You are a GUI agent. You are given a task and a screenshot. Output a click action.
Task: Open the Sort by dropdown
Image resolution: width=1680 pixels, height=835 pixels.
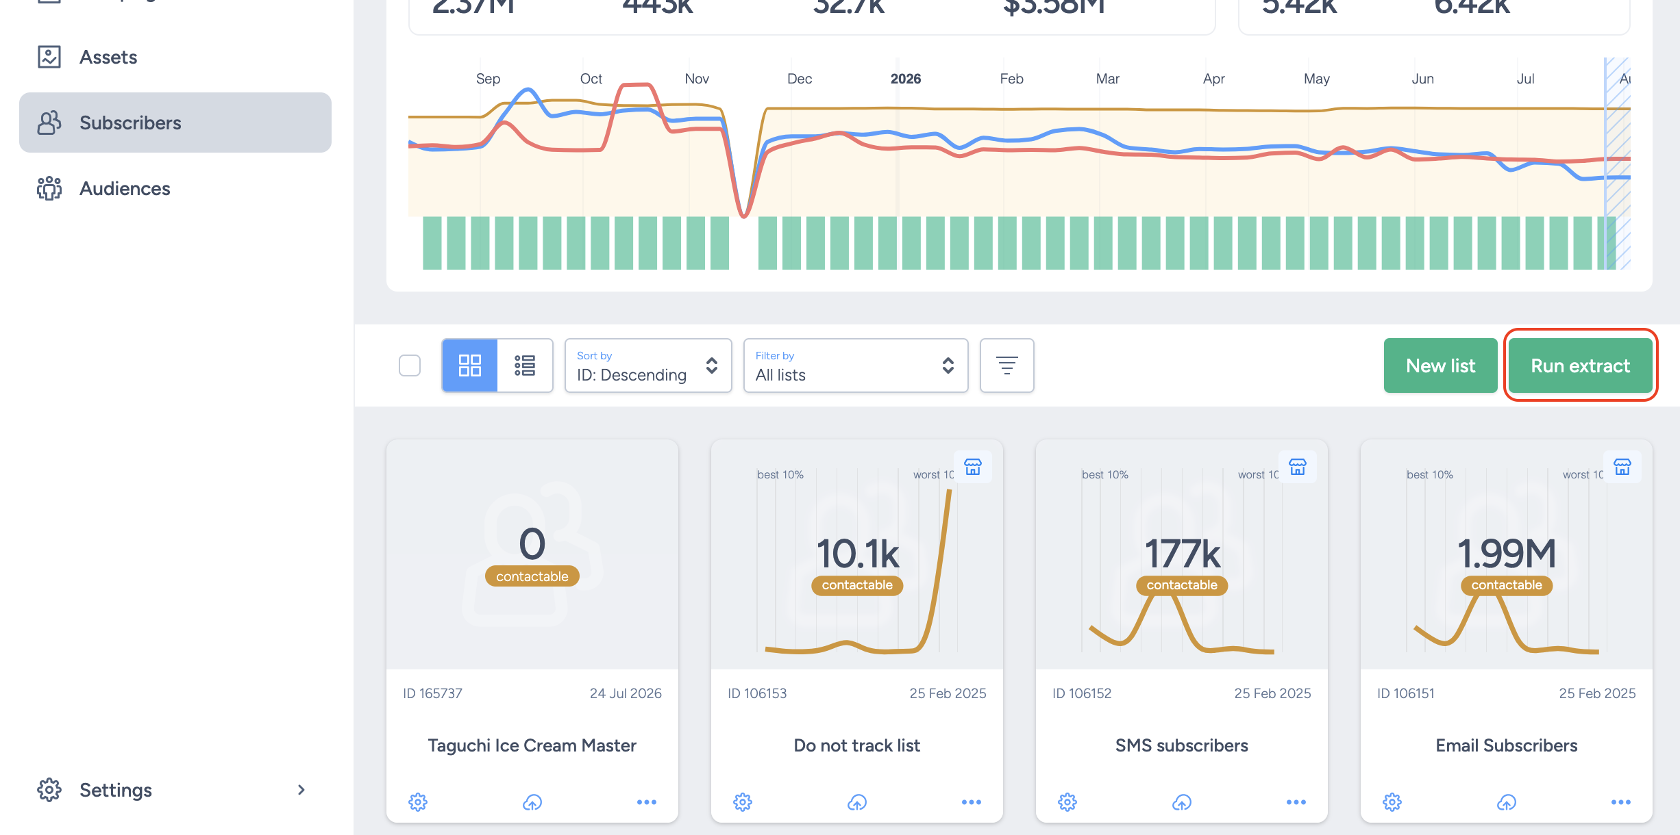coord(648,365)
